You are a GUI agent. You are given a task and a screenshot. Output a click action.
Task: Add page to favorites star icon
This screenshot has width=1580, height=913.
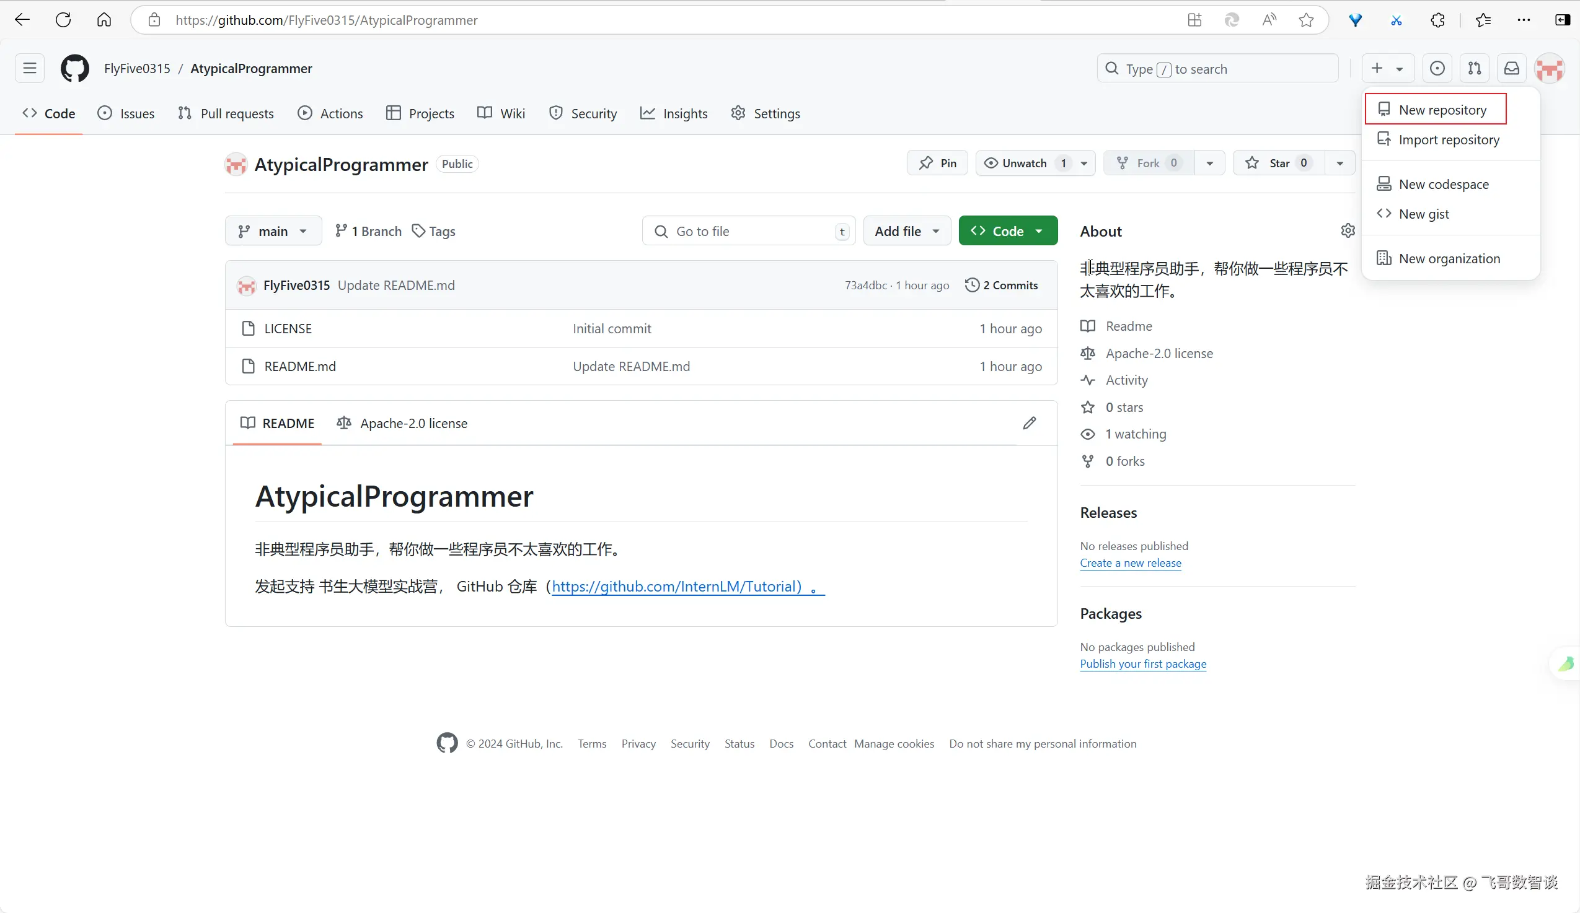coord(1306,20)
